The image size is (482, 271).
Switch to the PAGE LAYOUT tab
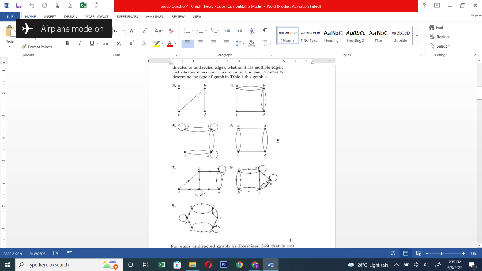[x=97, y=16]
